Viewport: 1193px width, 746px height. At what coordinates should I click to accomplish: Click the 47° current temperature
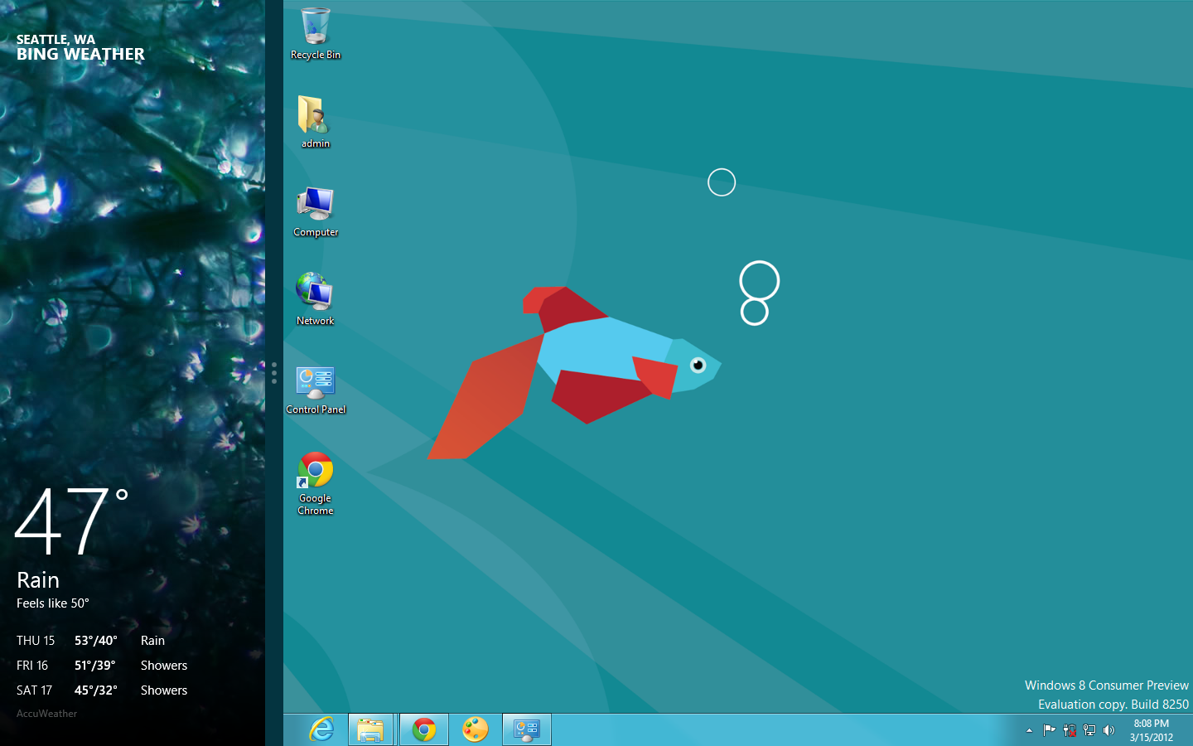[x=71, y=521]
